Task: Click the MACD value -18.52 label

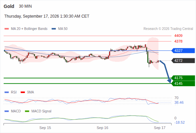Action: click(179, 122)
